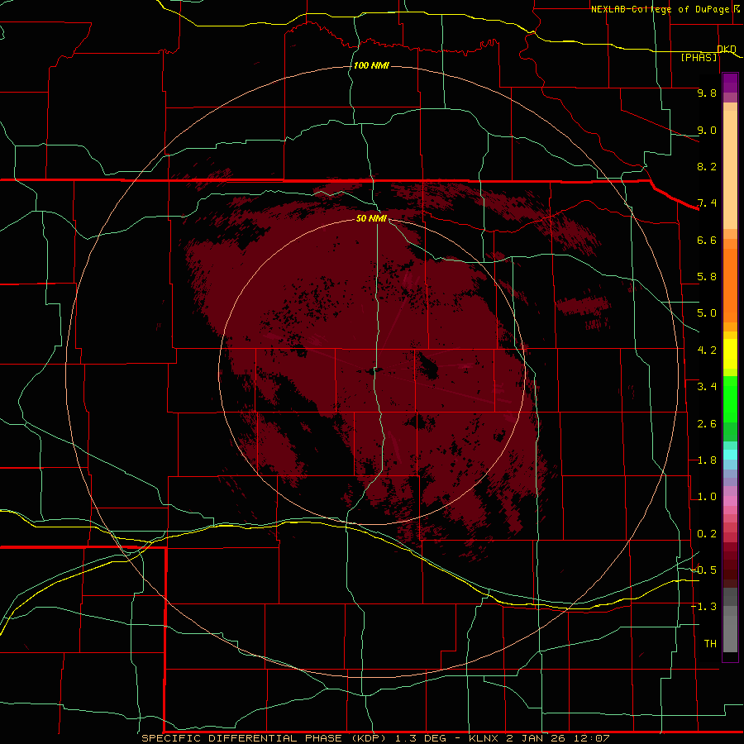Click the 3.4 color scale value
This screenshot has width=744, height=744.
click(707, 387)
